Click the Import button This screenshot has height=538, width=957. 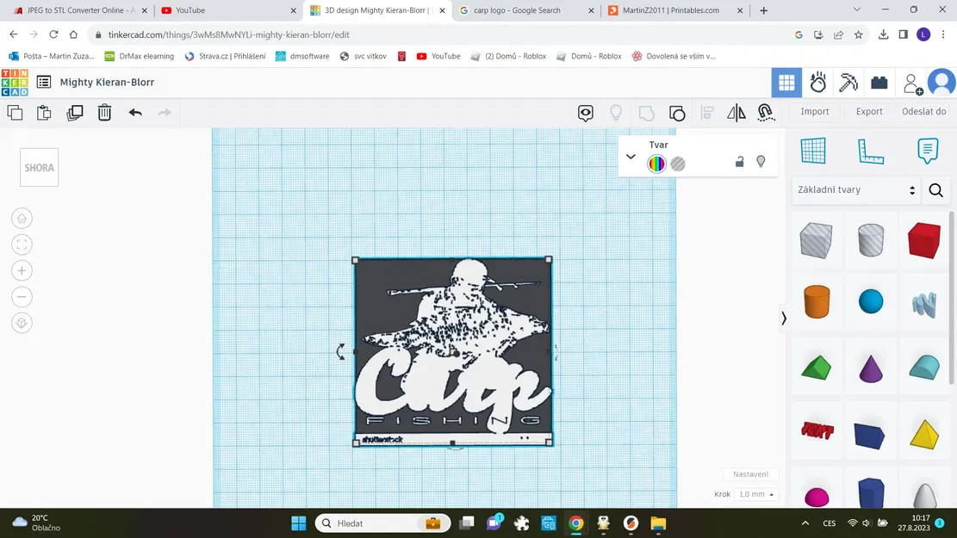point(814,111)
